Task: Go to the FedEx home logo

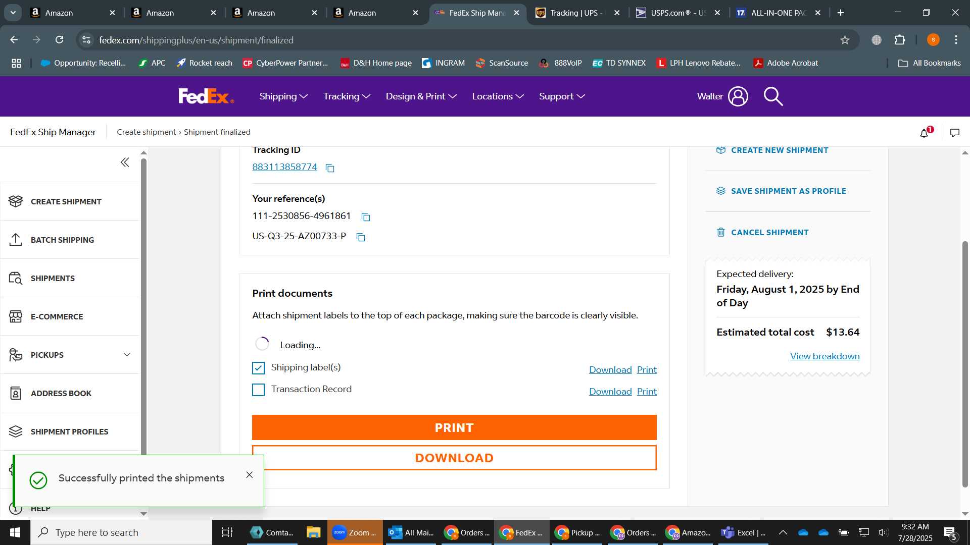Action: [206, 96]
